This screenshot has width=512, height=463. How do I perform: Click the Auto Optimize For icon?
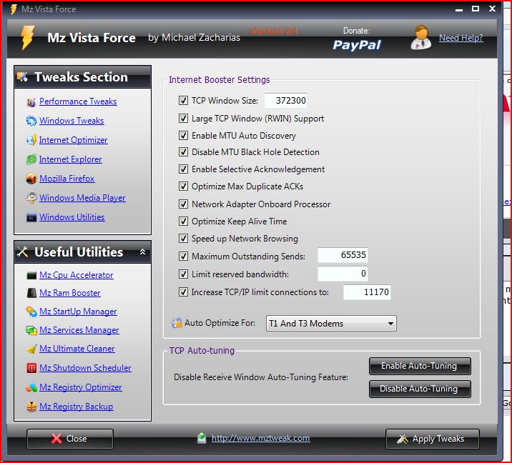pyautogui.click(x=177, y=323)
